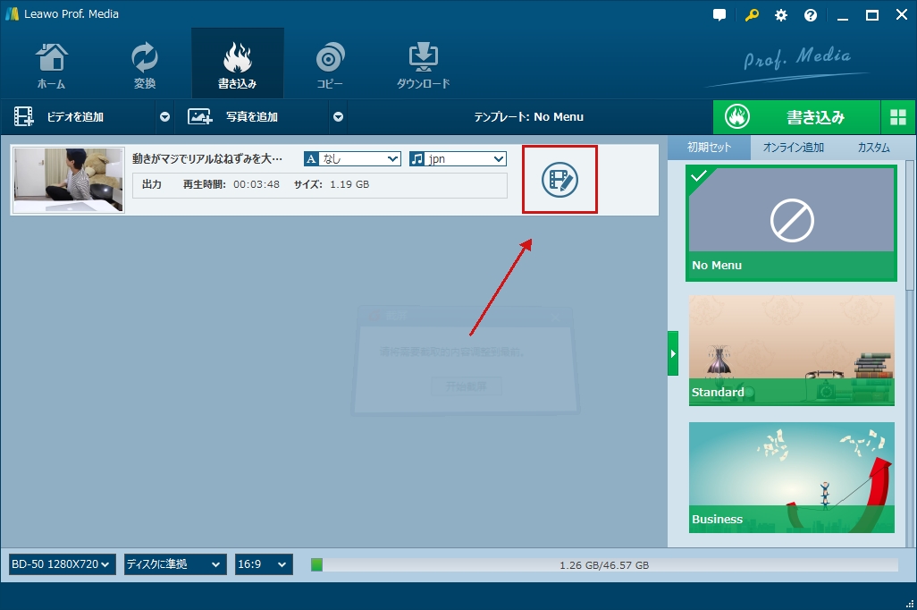Open the Download (ダウンロード) module
This screenshot has width=917, height=610.
[x=423, y=65]
